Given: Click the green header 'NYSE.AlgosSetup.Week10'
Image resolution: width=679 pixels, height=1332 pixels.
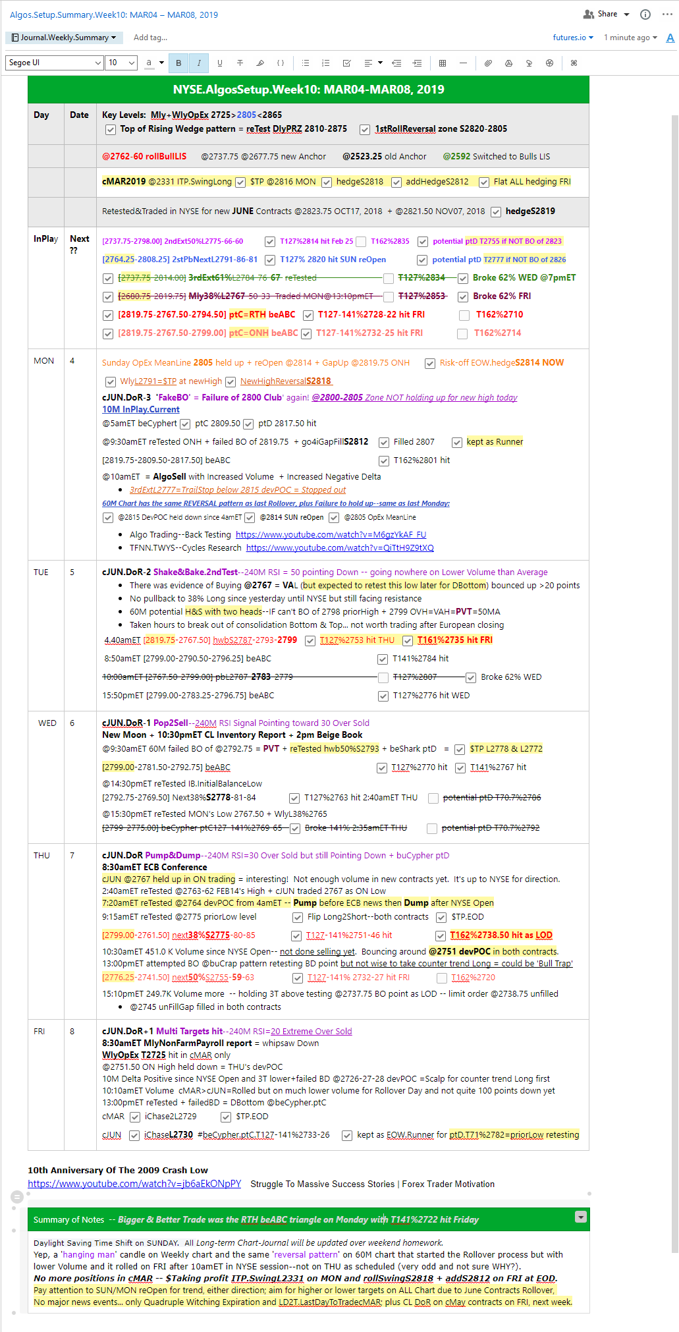Looking at the screenshot, I should click(x=308, y=90).
